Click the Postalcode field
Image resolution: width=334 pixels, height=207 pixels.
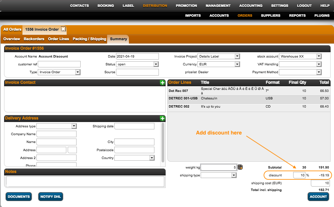tap(134, 150)
